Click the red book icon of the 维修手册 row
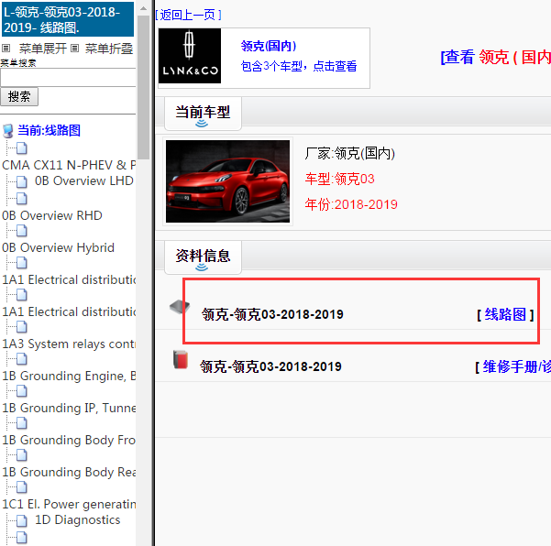Viewport: 551px width, 546px height. coord(181,359)
